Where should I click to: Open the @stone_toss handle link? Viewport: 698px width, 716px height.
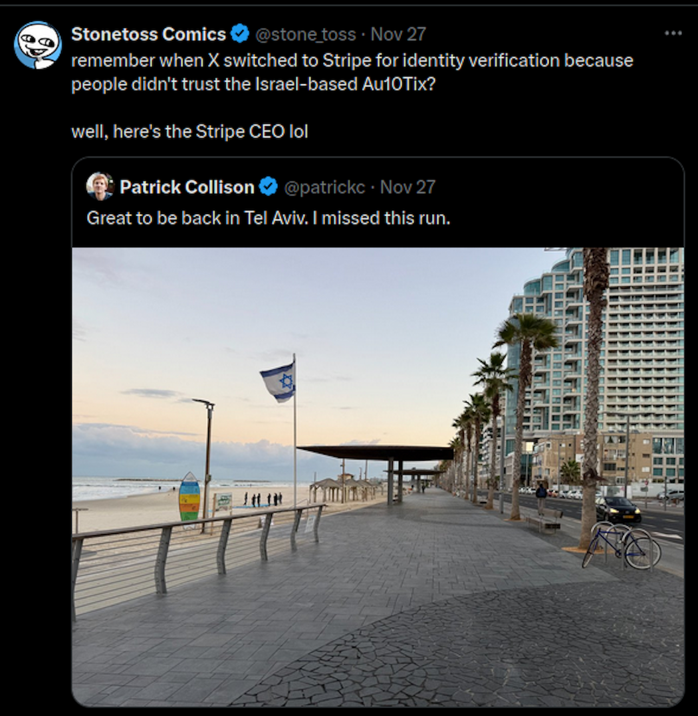click(x=305, y=34)
